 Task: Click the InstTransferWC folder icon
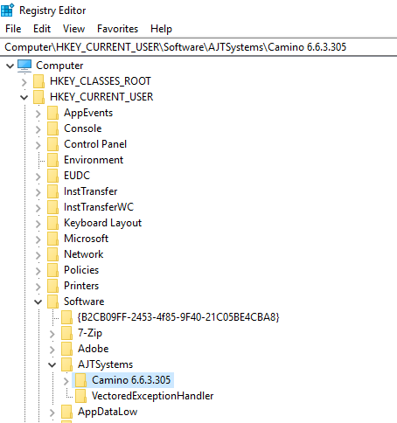point(52,207)
